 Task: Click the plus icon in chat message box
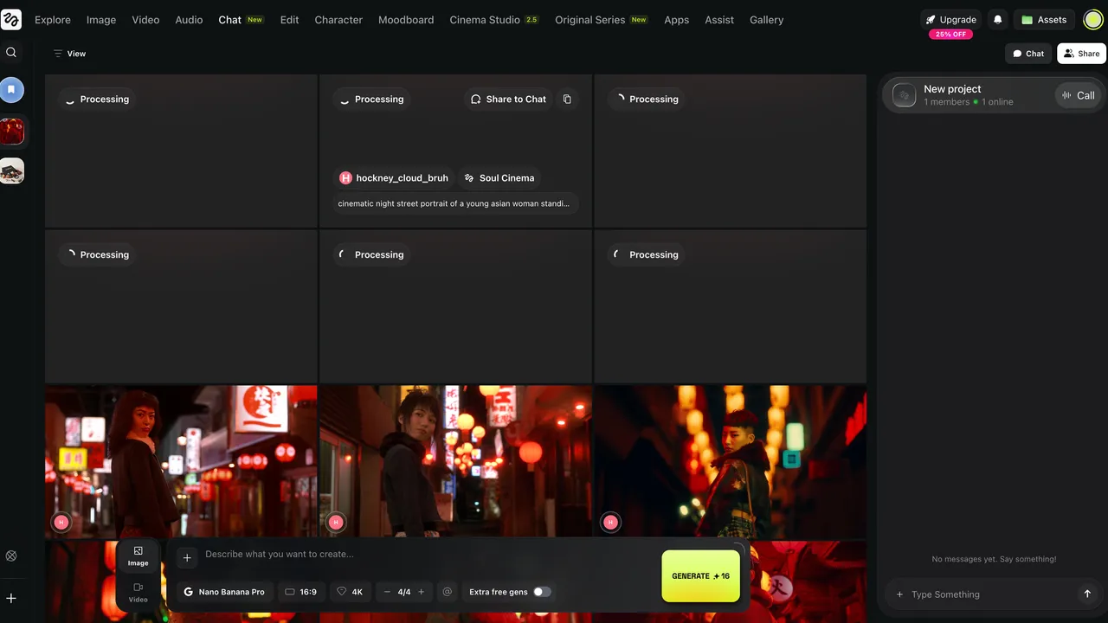pos(899,594)
